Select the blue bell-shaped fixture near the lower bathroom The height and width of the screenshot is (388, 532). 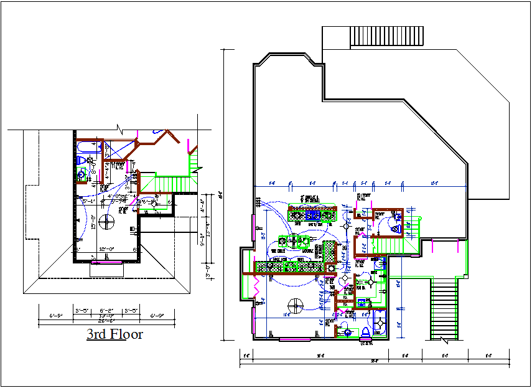[365, 333]
